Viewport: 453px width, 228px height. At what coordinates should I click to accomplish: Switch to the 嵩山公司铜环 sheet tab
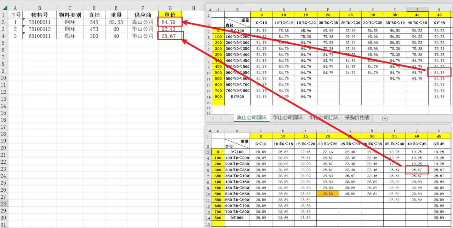click(252, 118)
